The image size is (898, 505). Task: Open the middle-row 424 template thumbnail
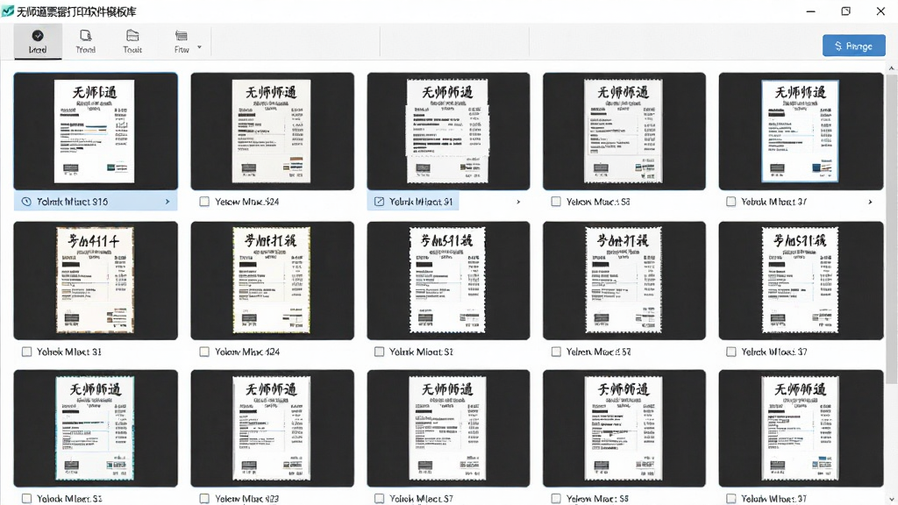(x=272, y=281)
